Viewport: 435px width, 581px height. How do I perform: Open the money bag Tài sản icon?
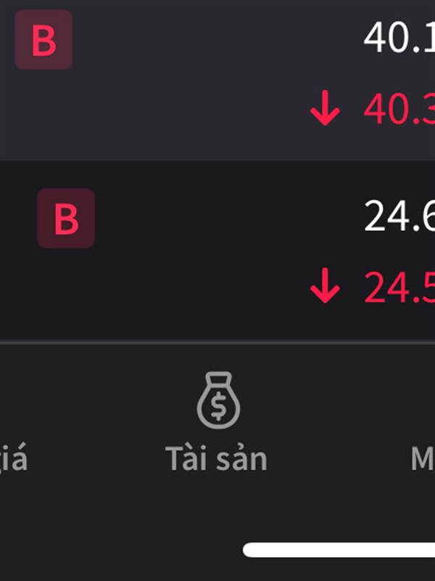click(218, 400)
